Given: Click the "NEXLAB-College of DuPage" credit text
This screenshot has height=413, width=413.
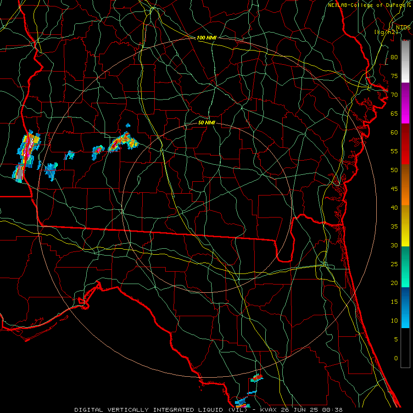Looking at the screenshot, I should point(367,5).
